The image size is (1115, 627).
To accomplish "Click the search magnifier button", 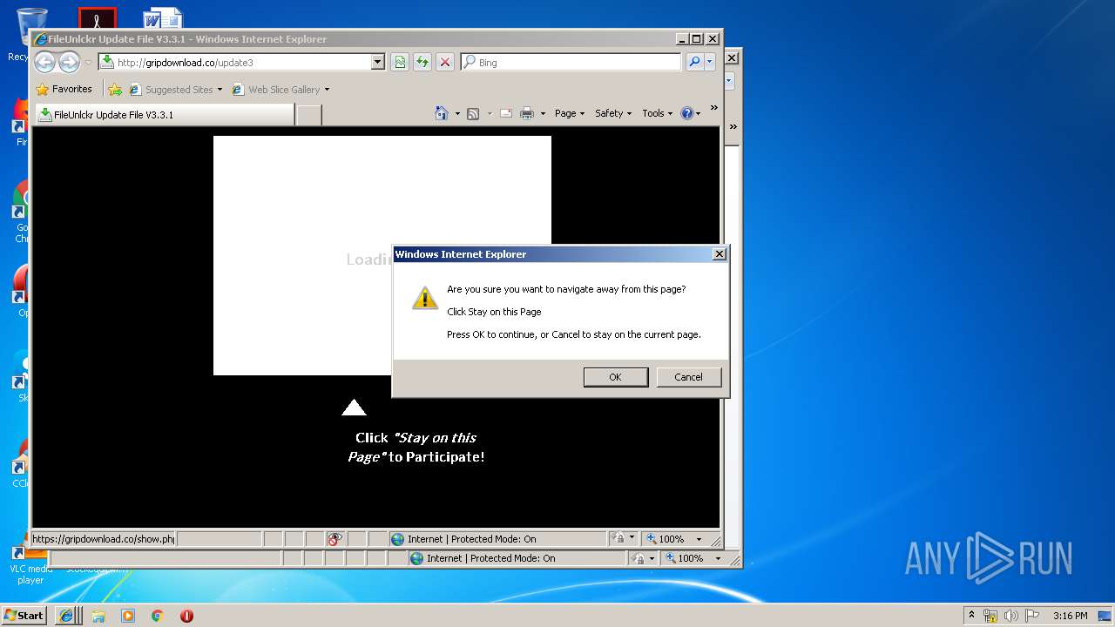I will [694, 62].
